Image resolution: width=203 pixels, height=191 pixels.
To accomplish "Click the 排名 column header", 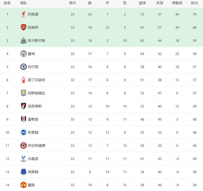I will (7, 3).
